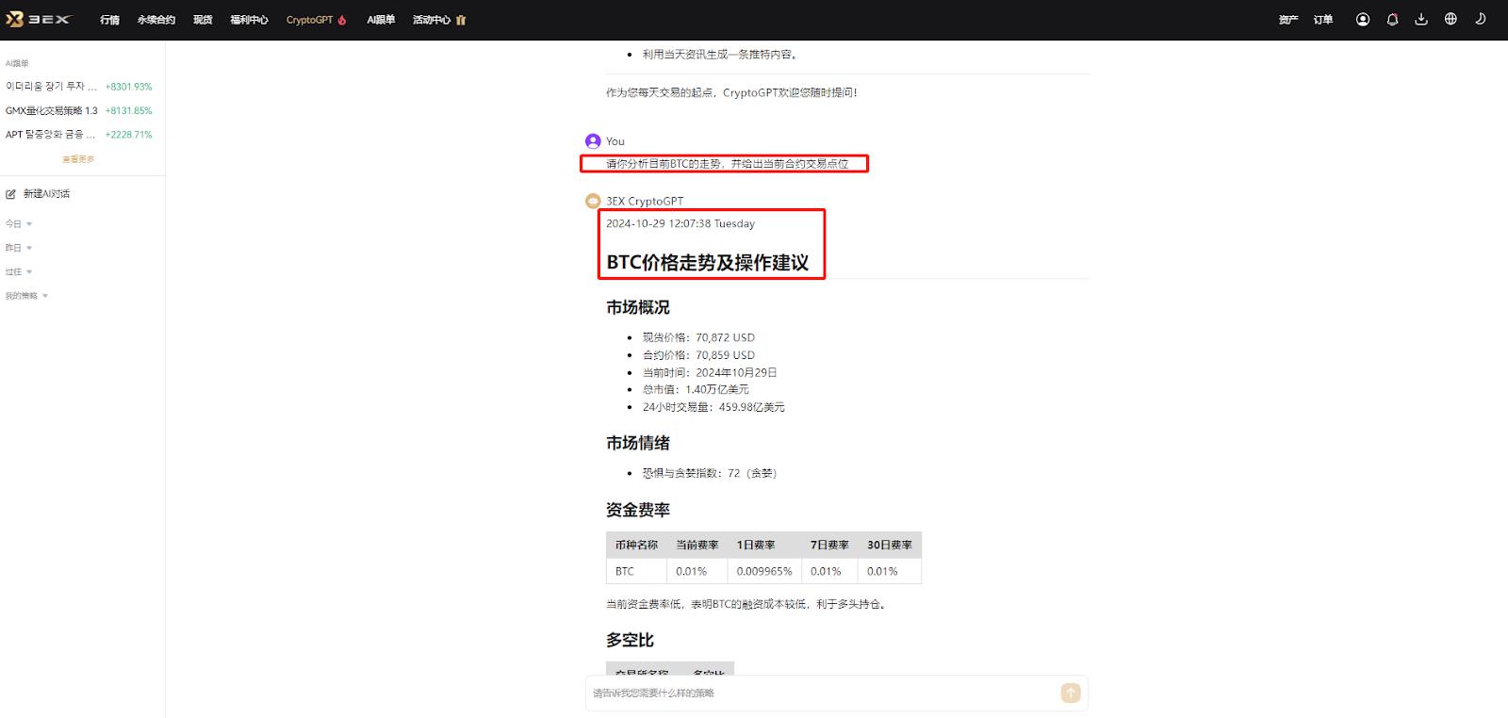1508x718 pixels.
Task: Click the BTC cell in funding rate table
Action: [636, 571]
